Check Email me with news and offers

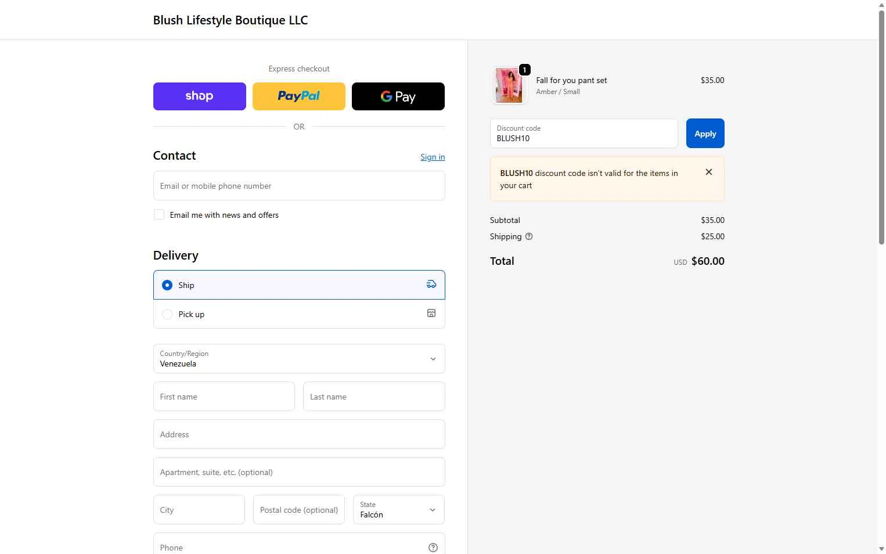coord(159,215)
